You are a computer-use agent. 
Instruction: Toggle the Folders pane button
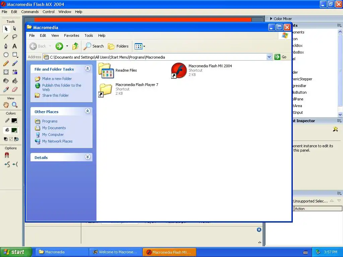click(x=118, y=46)
